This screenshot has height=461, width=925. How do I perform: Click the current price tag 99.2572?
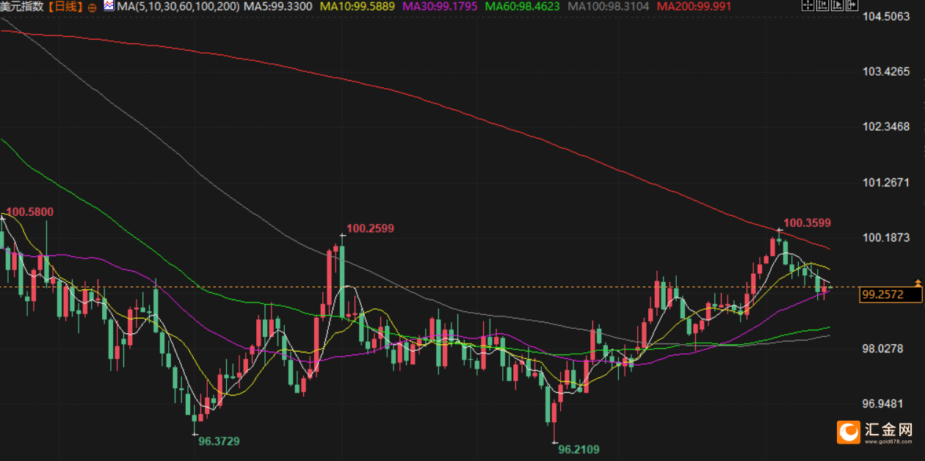890,295
